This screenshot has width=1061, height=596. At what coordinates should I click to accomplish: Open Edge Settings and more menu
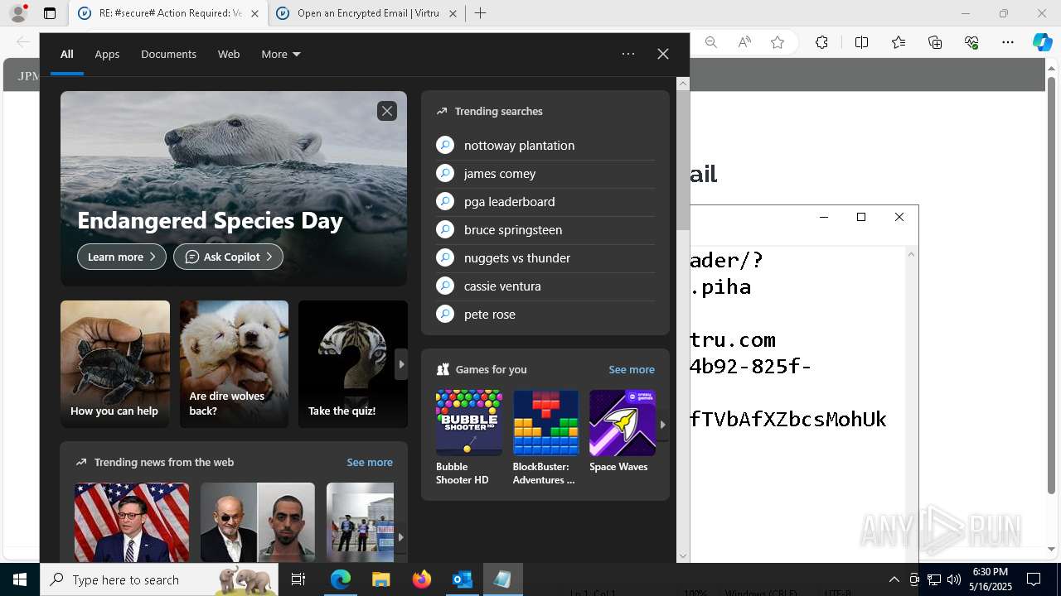[1008, 42]
